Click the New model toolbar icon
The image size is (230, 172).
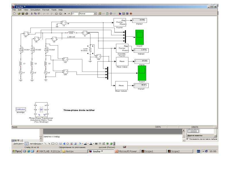click(14, 13)
